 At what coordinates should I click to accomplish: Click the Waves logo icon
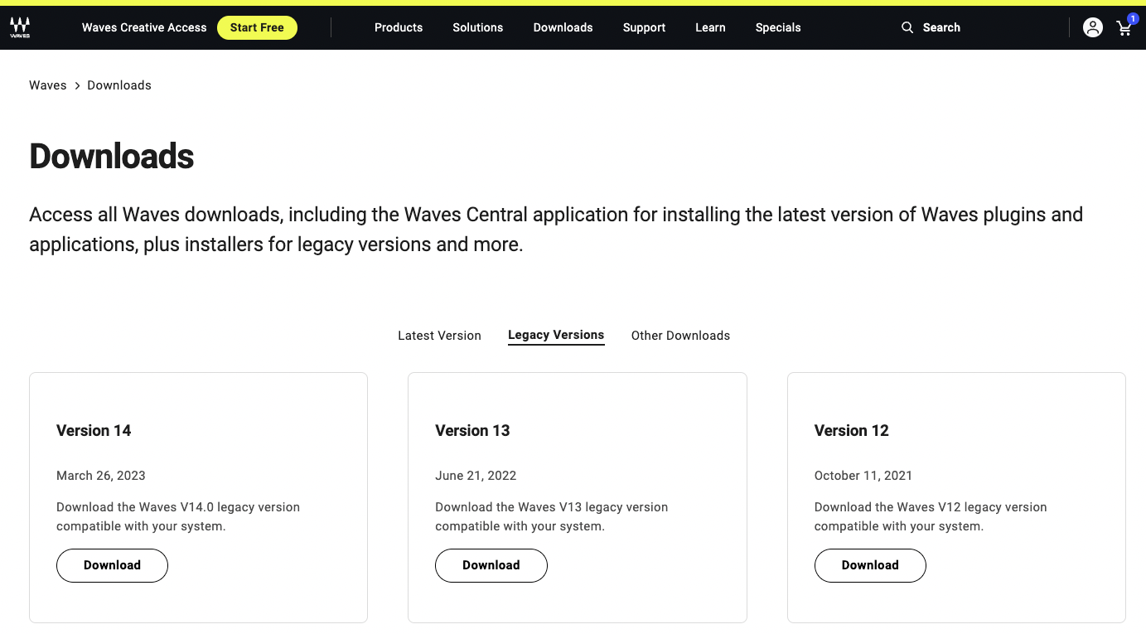click(x=20, y=28)
